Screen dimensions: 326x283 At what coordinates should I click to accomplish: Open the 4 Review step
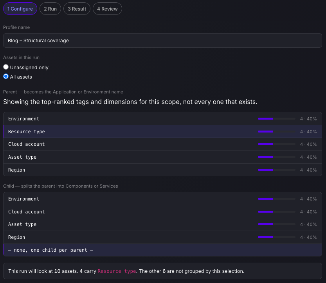click(x=107, y=9)
